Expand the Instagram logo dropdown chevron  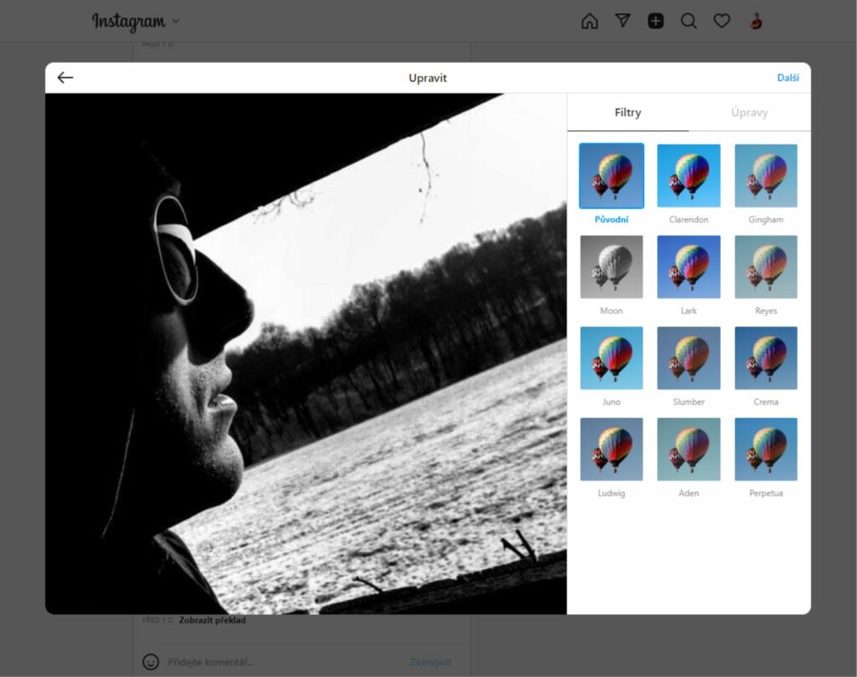point(176,21)
